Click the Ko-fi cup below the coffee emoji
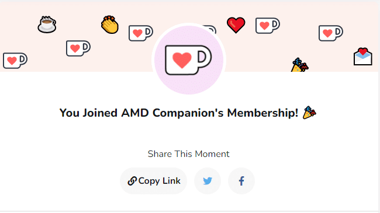The width and height of the screenshot is (380, 213). pos(78,48)
